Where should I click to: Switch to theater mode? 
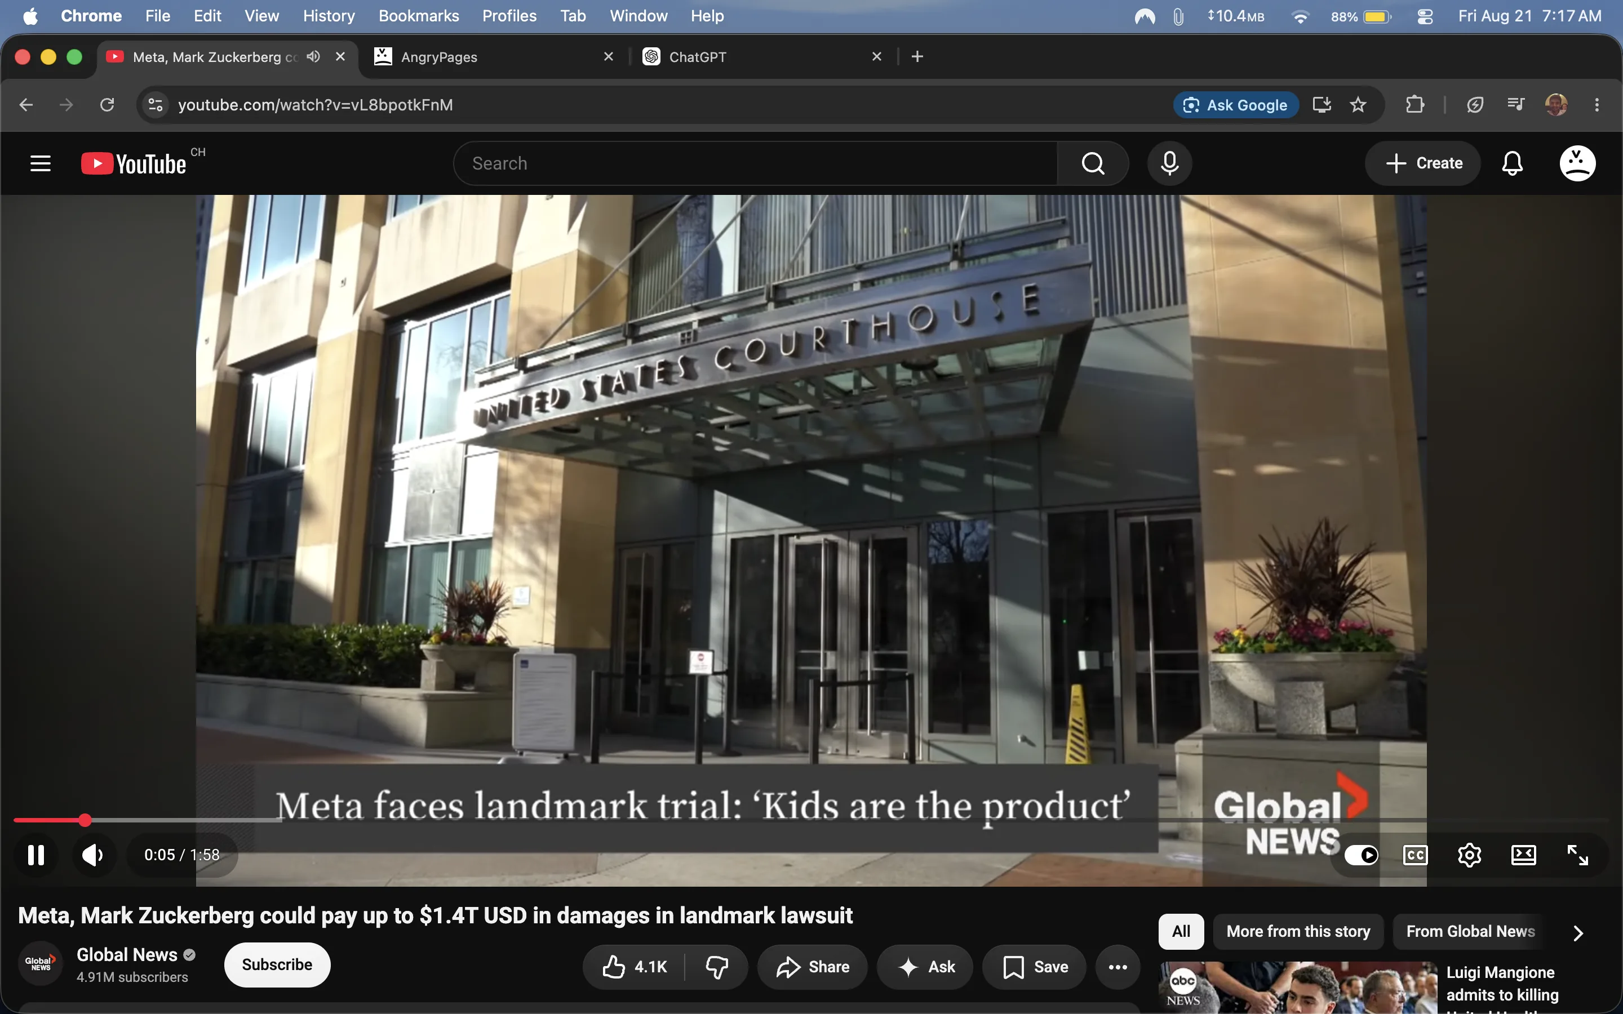pos(1524,855)
